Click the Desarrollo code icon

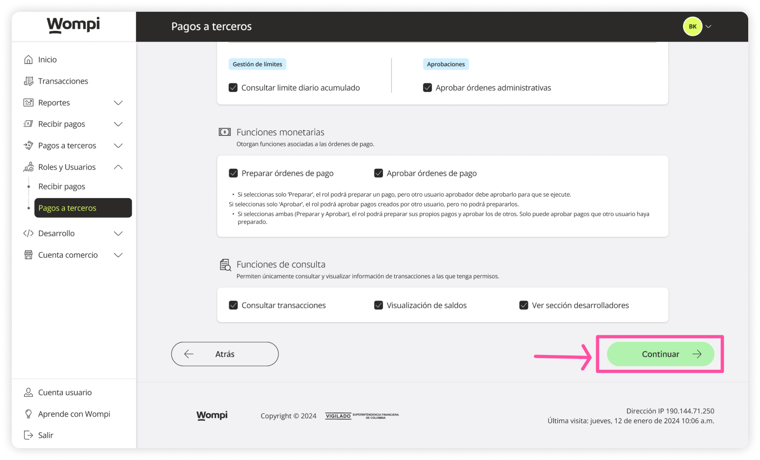click(29, 233)
